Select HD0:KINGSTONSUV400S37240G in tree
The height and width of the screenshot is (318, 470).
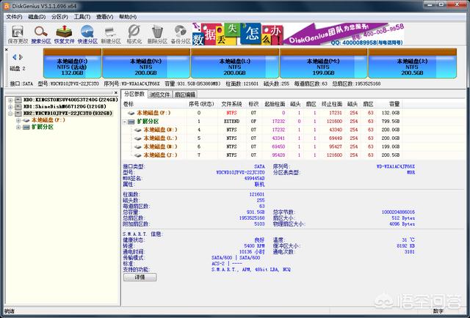[x=70, y=100]
